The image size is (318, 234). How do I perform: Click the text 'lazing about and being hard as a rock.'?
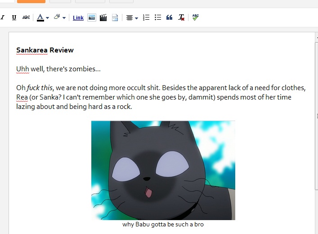click(x=74, y=107)
